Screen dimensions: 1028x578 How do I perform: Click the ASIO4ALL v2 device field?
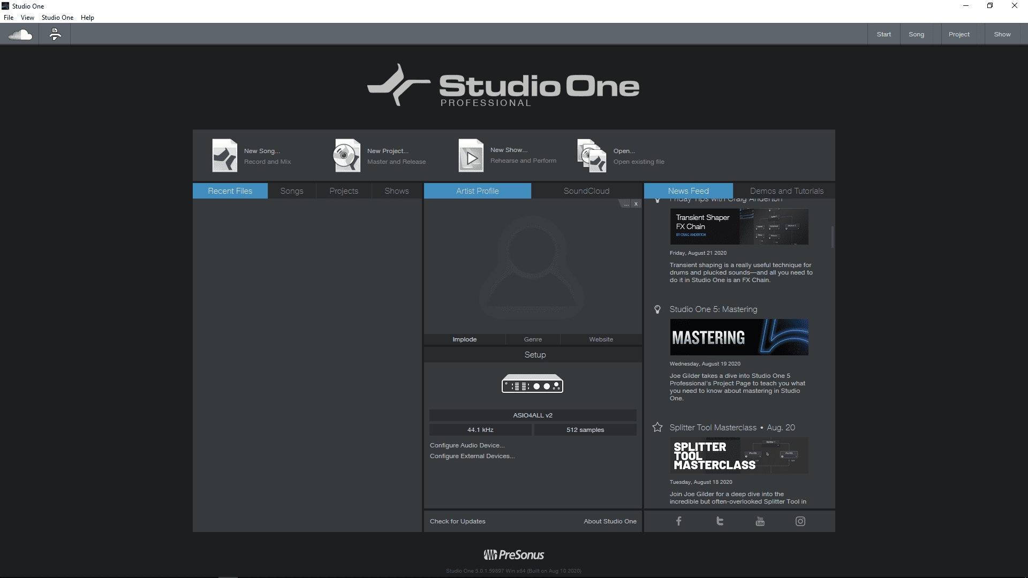533,415
